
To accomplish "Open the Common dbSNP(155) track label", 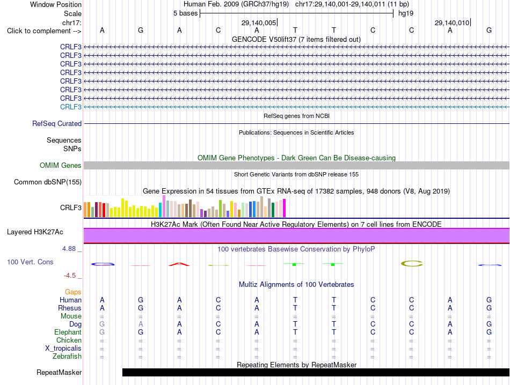I will point(47,182).
